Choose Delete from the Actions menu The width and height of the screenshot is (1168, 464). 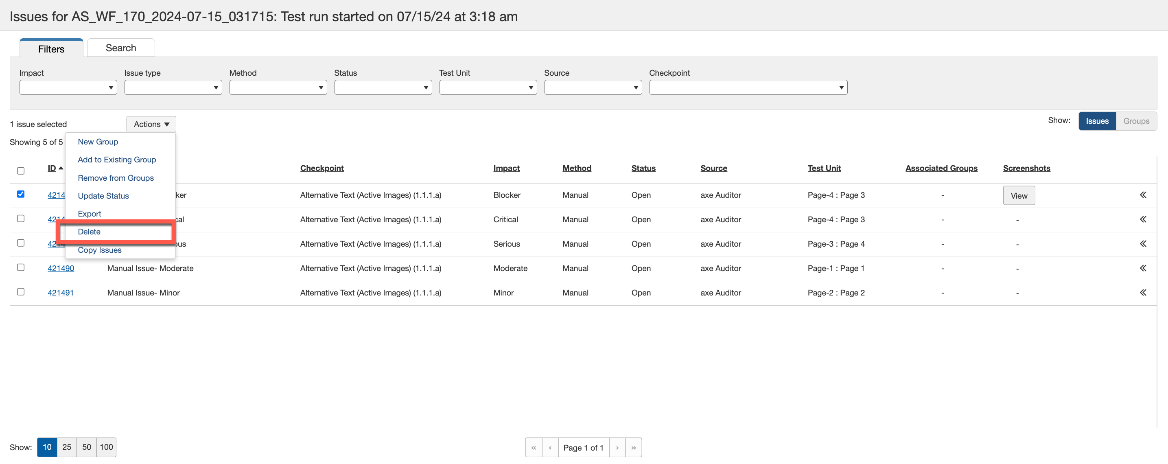coord(89,232)
